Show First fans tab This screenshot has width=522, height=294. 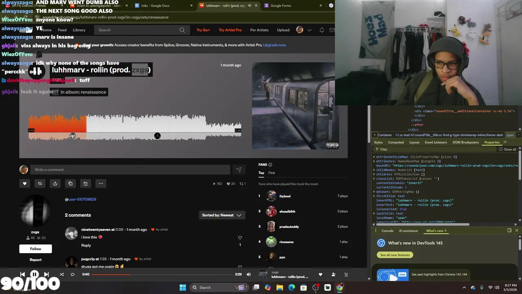[272, 173]
